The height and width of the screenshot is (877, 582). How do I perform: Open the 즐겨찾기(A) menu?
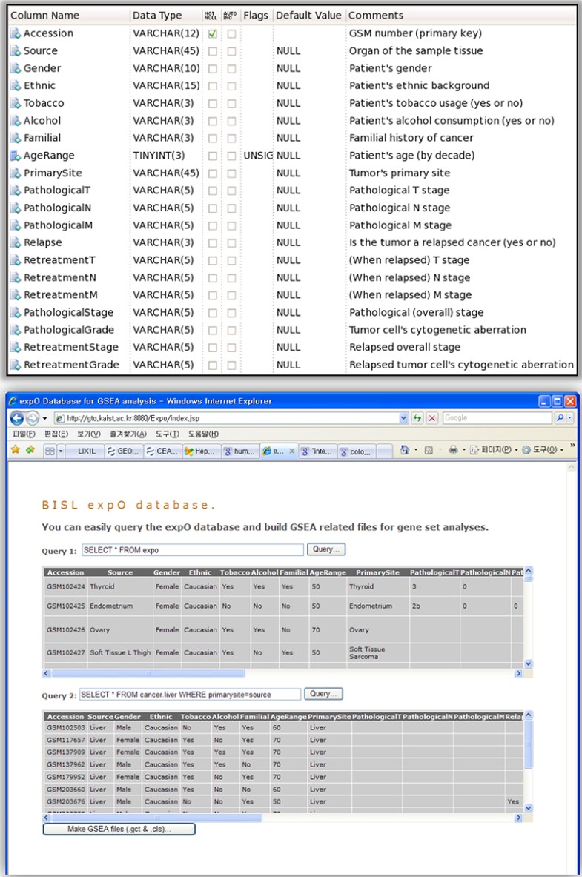tap(128, 434)
